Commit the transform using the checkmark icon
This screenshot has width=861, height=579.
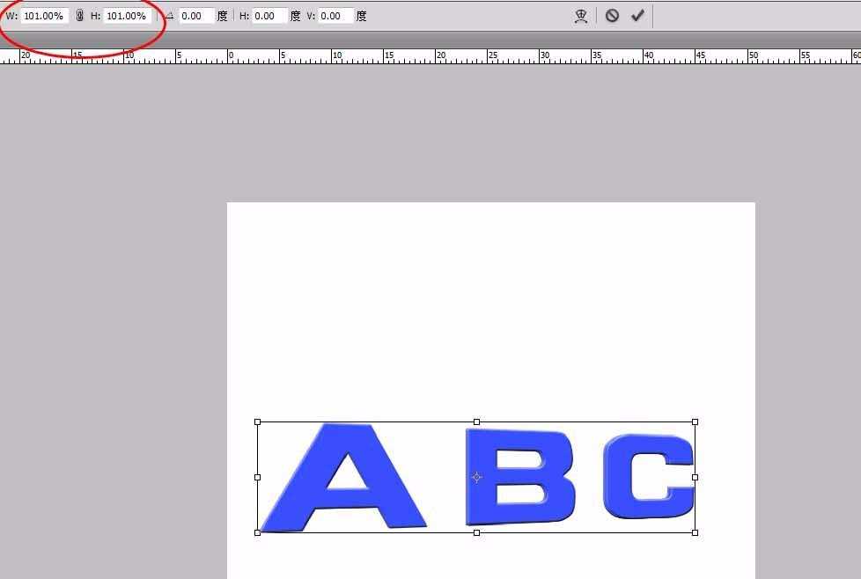[637, 15]
